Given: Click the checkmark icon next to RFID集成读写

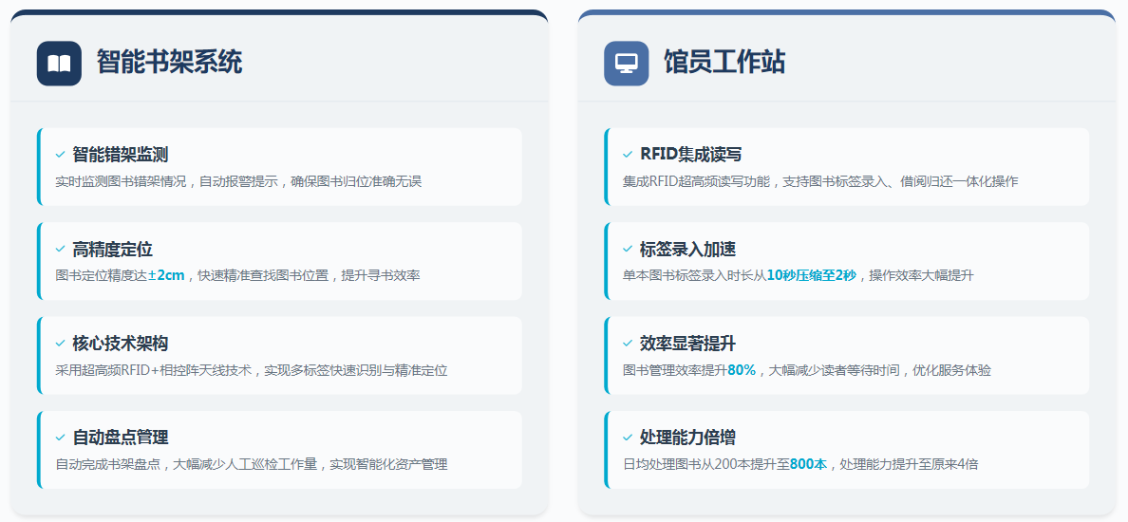Looking at the screenshot, I should pyautogui.click(x=627, y=155).
